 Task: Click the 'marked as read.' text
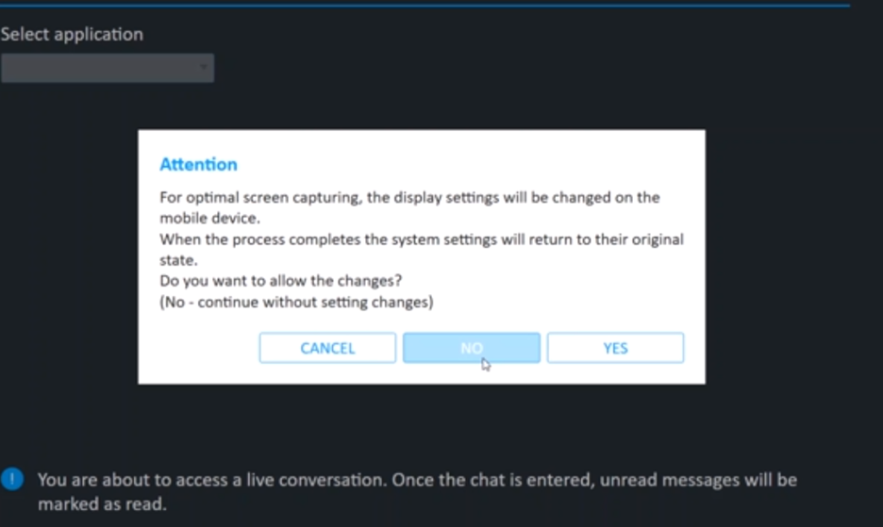(103, 504)
